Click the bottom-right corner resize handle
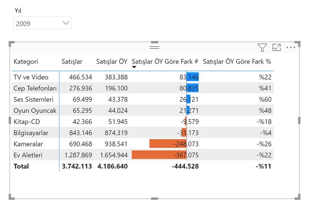The width and height of the screenshot is (326, 206). [298, 197]
